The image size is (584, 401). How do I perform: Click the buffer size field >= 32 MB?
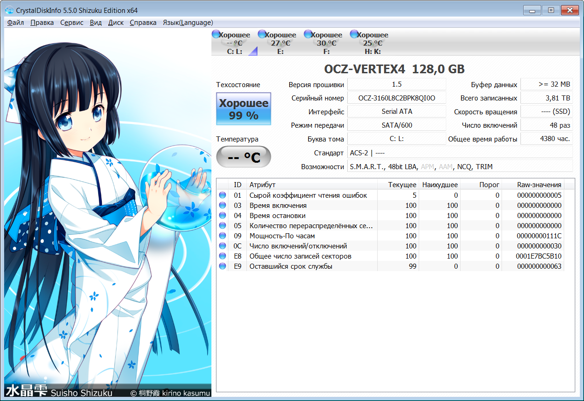[x=547, y=84]
